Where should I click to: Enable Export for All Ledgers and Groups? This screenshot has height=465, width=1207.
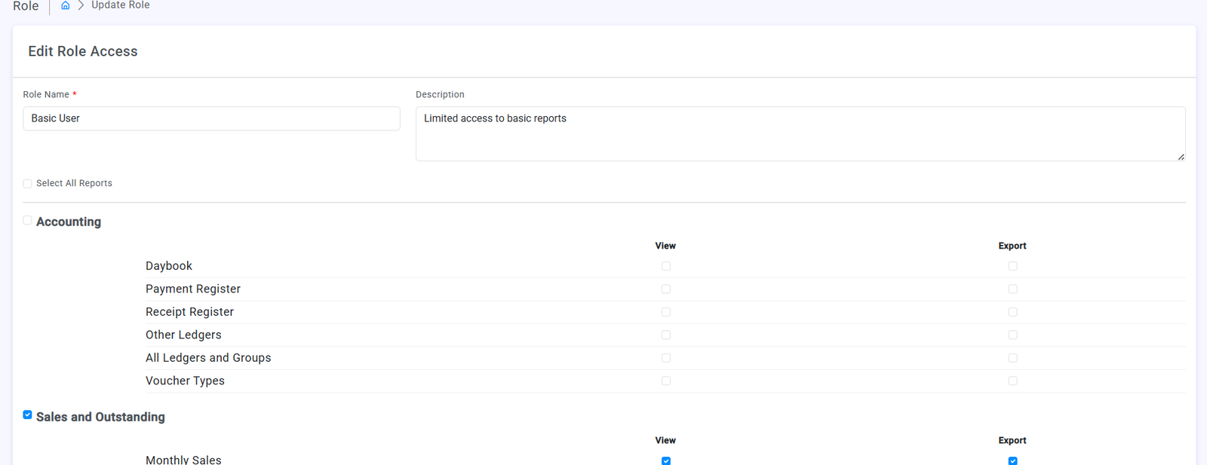(x=1012, y=358)
